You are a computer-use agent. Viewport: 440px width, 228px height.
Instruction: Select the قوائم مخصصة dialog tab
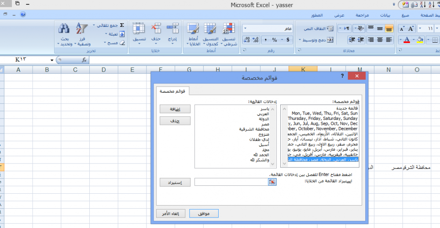(172, 91)
